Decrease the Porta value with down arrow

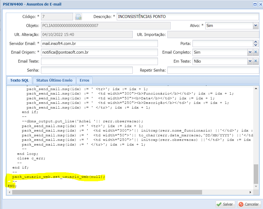tap(256, 45)
